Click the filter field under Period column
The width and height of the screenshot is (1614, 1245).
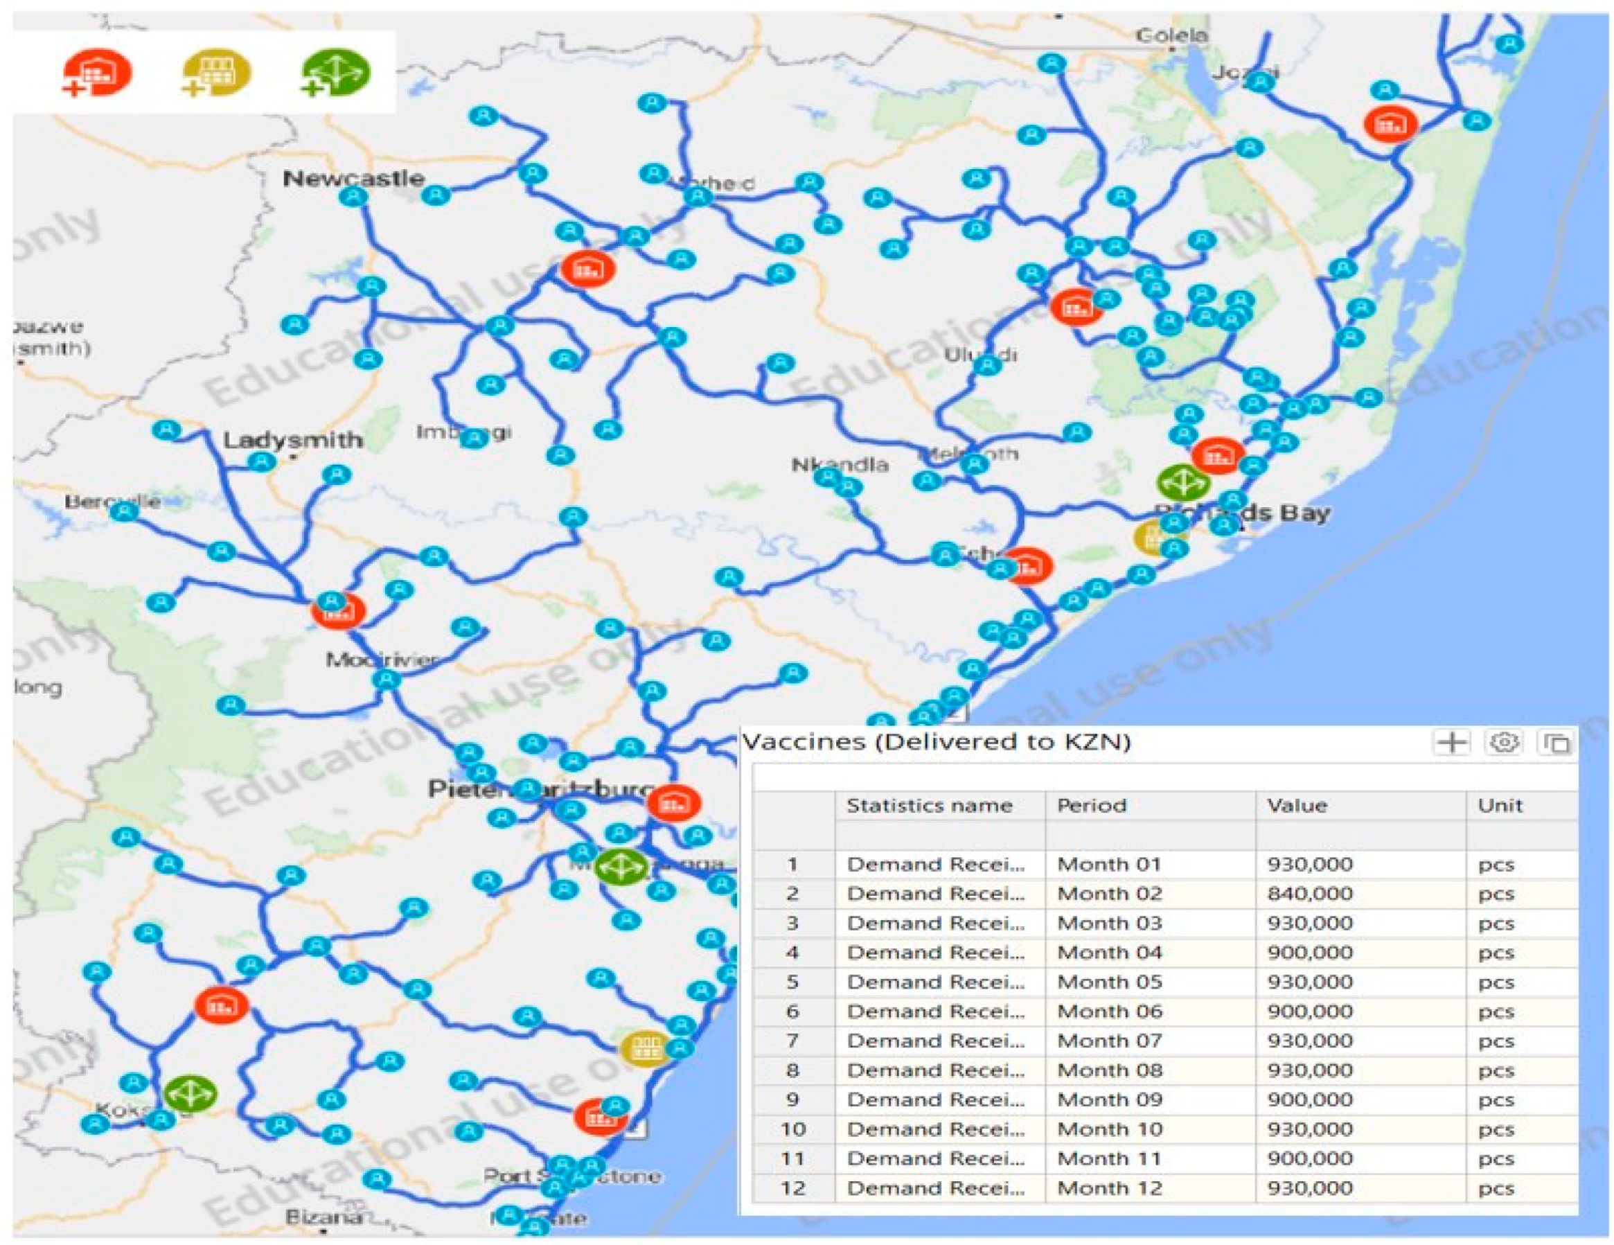[x=1149, y=836]
